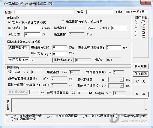Click the 取消 button

pyautogui.click(x=141, y=94)
